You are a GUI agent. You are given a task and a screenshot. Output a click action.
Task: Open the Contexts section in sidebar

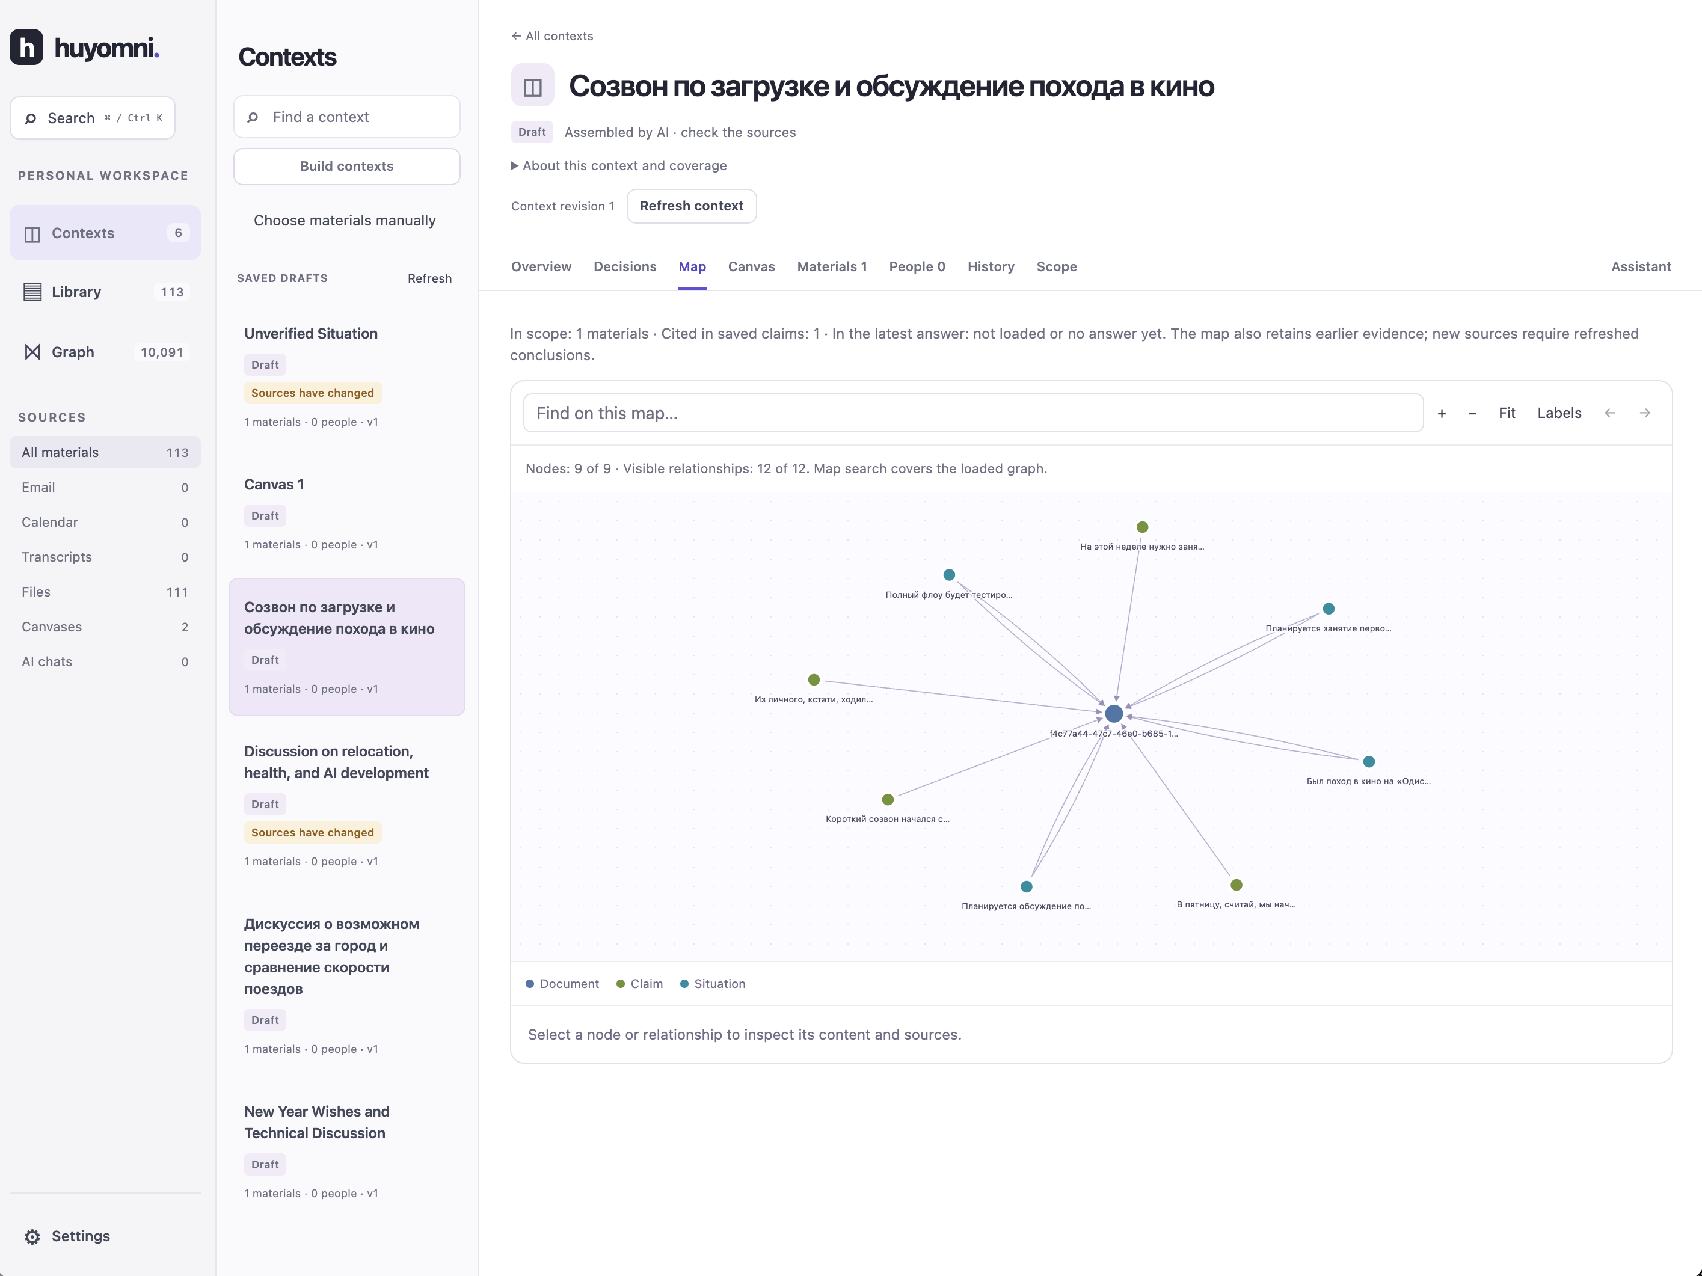coord(105,233)
